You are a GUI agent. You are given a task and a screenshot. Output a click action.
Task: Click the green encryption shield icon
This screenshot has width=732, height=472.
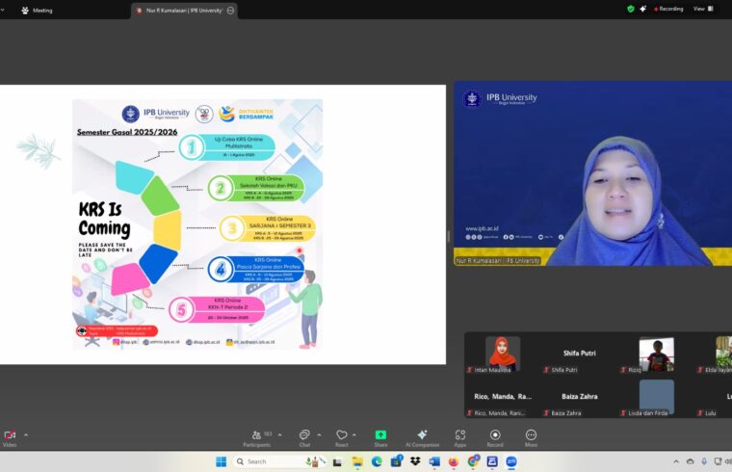click(x=631, y=9)
